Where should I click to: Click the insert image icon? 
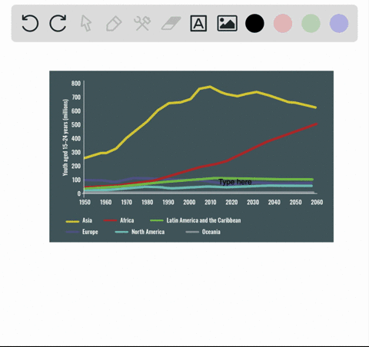click(227, 23)
